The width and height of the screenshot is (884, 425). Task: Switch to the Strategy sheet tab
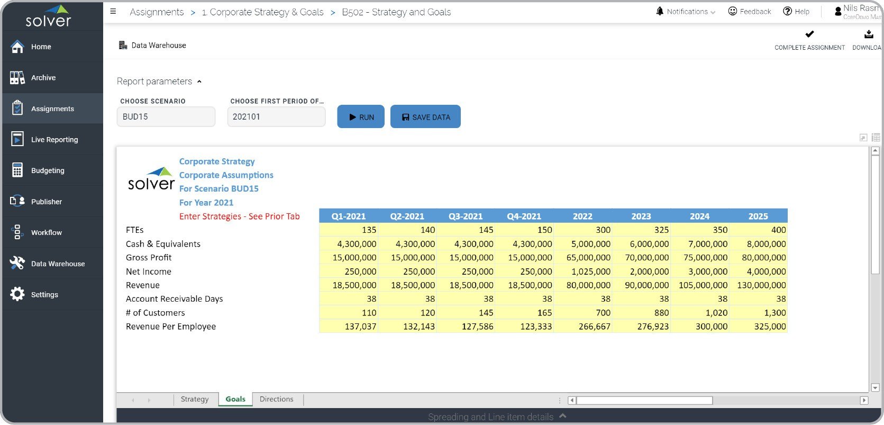click(195, 399)
